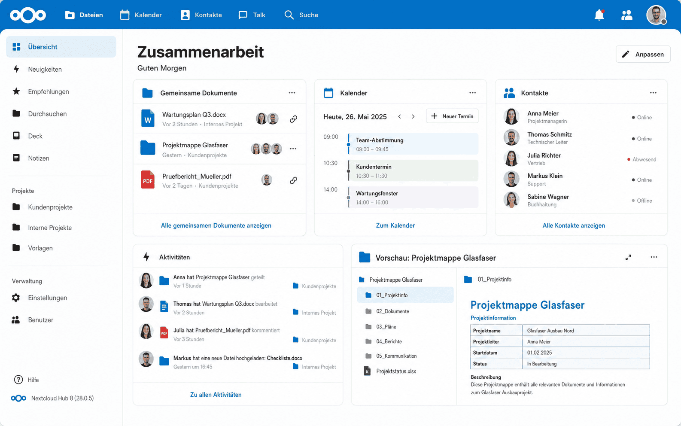
Task: Select 01_Projektinfo folder in preview tree
Action: pos(405,295)
